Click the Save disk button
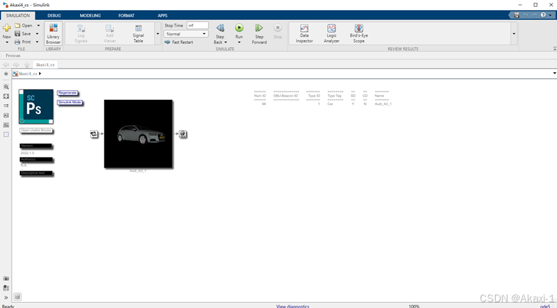 pyautogui.click(x=23, y=34)
